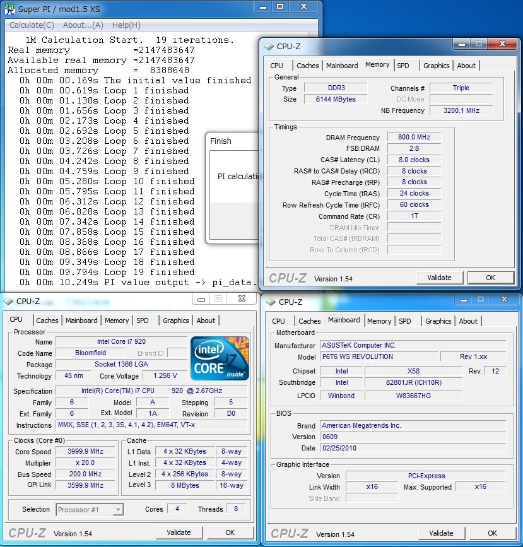Click the Super PI app icon in title bar

(10, 9)
